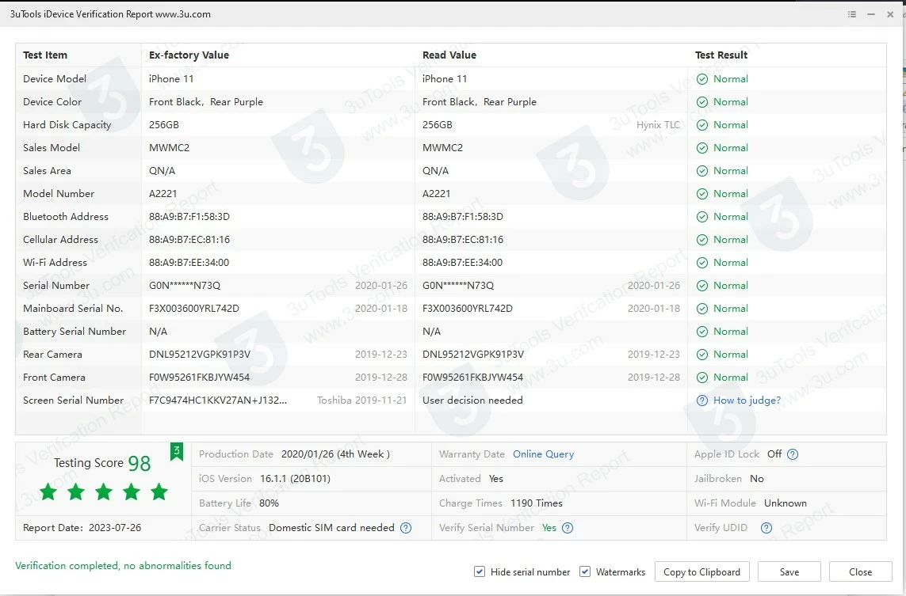Click the Read Value column header
906x596 pixels.
click(x=449, y=55)
